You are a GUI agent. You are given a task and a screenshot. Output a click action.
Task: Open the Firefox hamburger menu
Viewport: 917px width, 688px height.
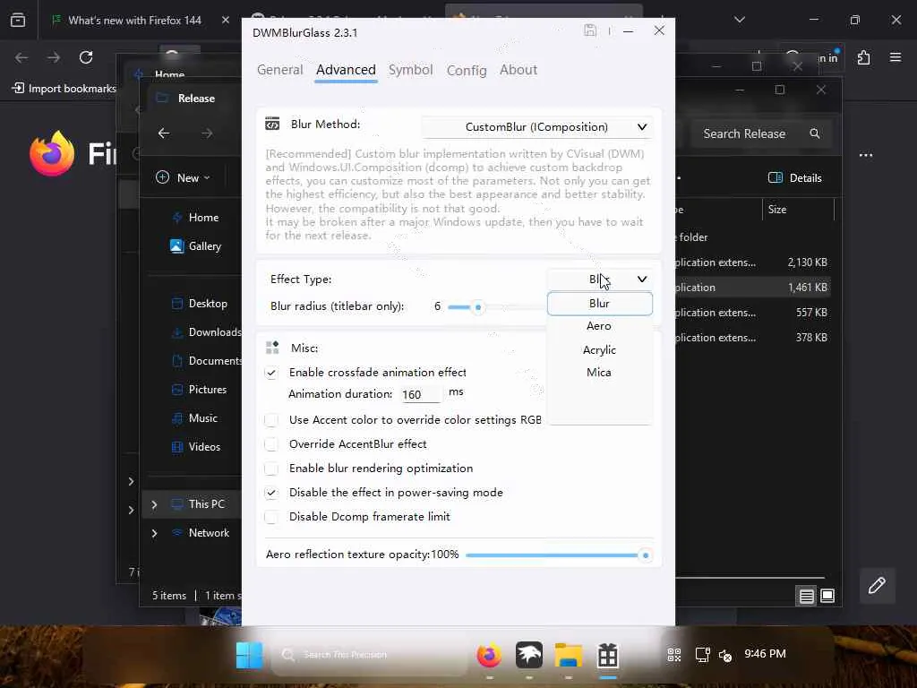(896, 57)
